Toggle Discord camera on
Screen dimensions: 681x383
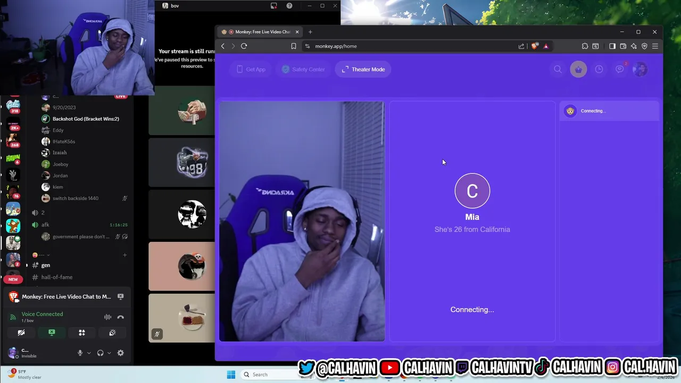pos(21,332)
